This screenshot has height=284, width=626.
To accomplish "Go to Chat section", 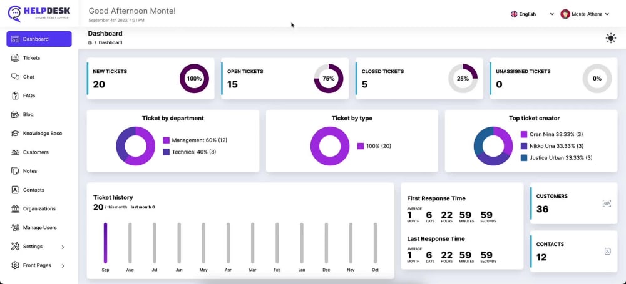I will [39, 77].
